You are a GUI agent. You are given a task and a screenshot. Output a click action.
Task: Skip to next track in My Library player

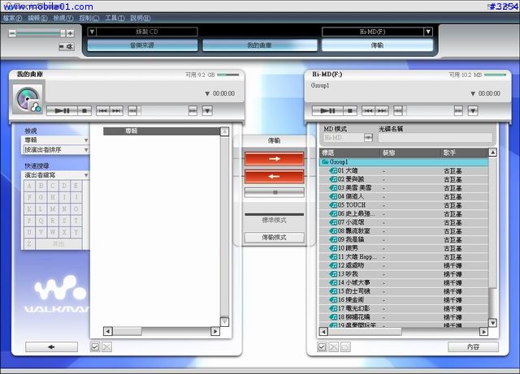click(116, 110)
